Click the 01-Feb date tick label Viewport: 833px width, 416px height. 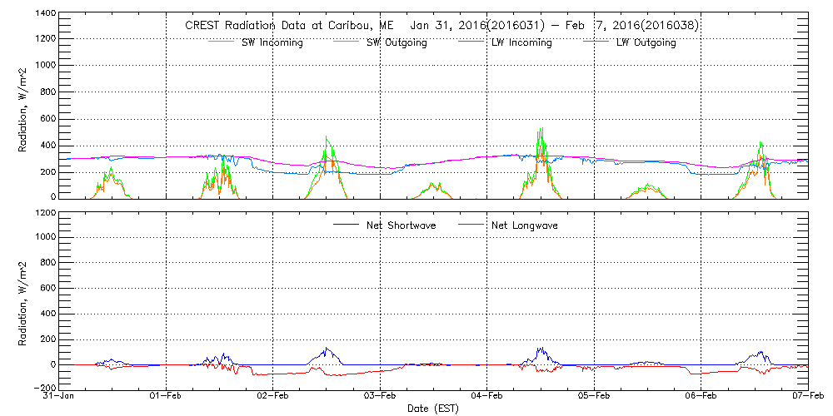click(x=167, y=397)
